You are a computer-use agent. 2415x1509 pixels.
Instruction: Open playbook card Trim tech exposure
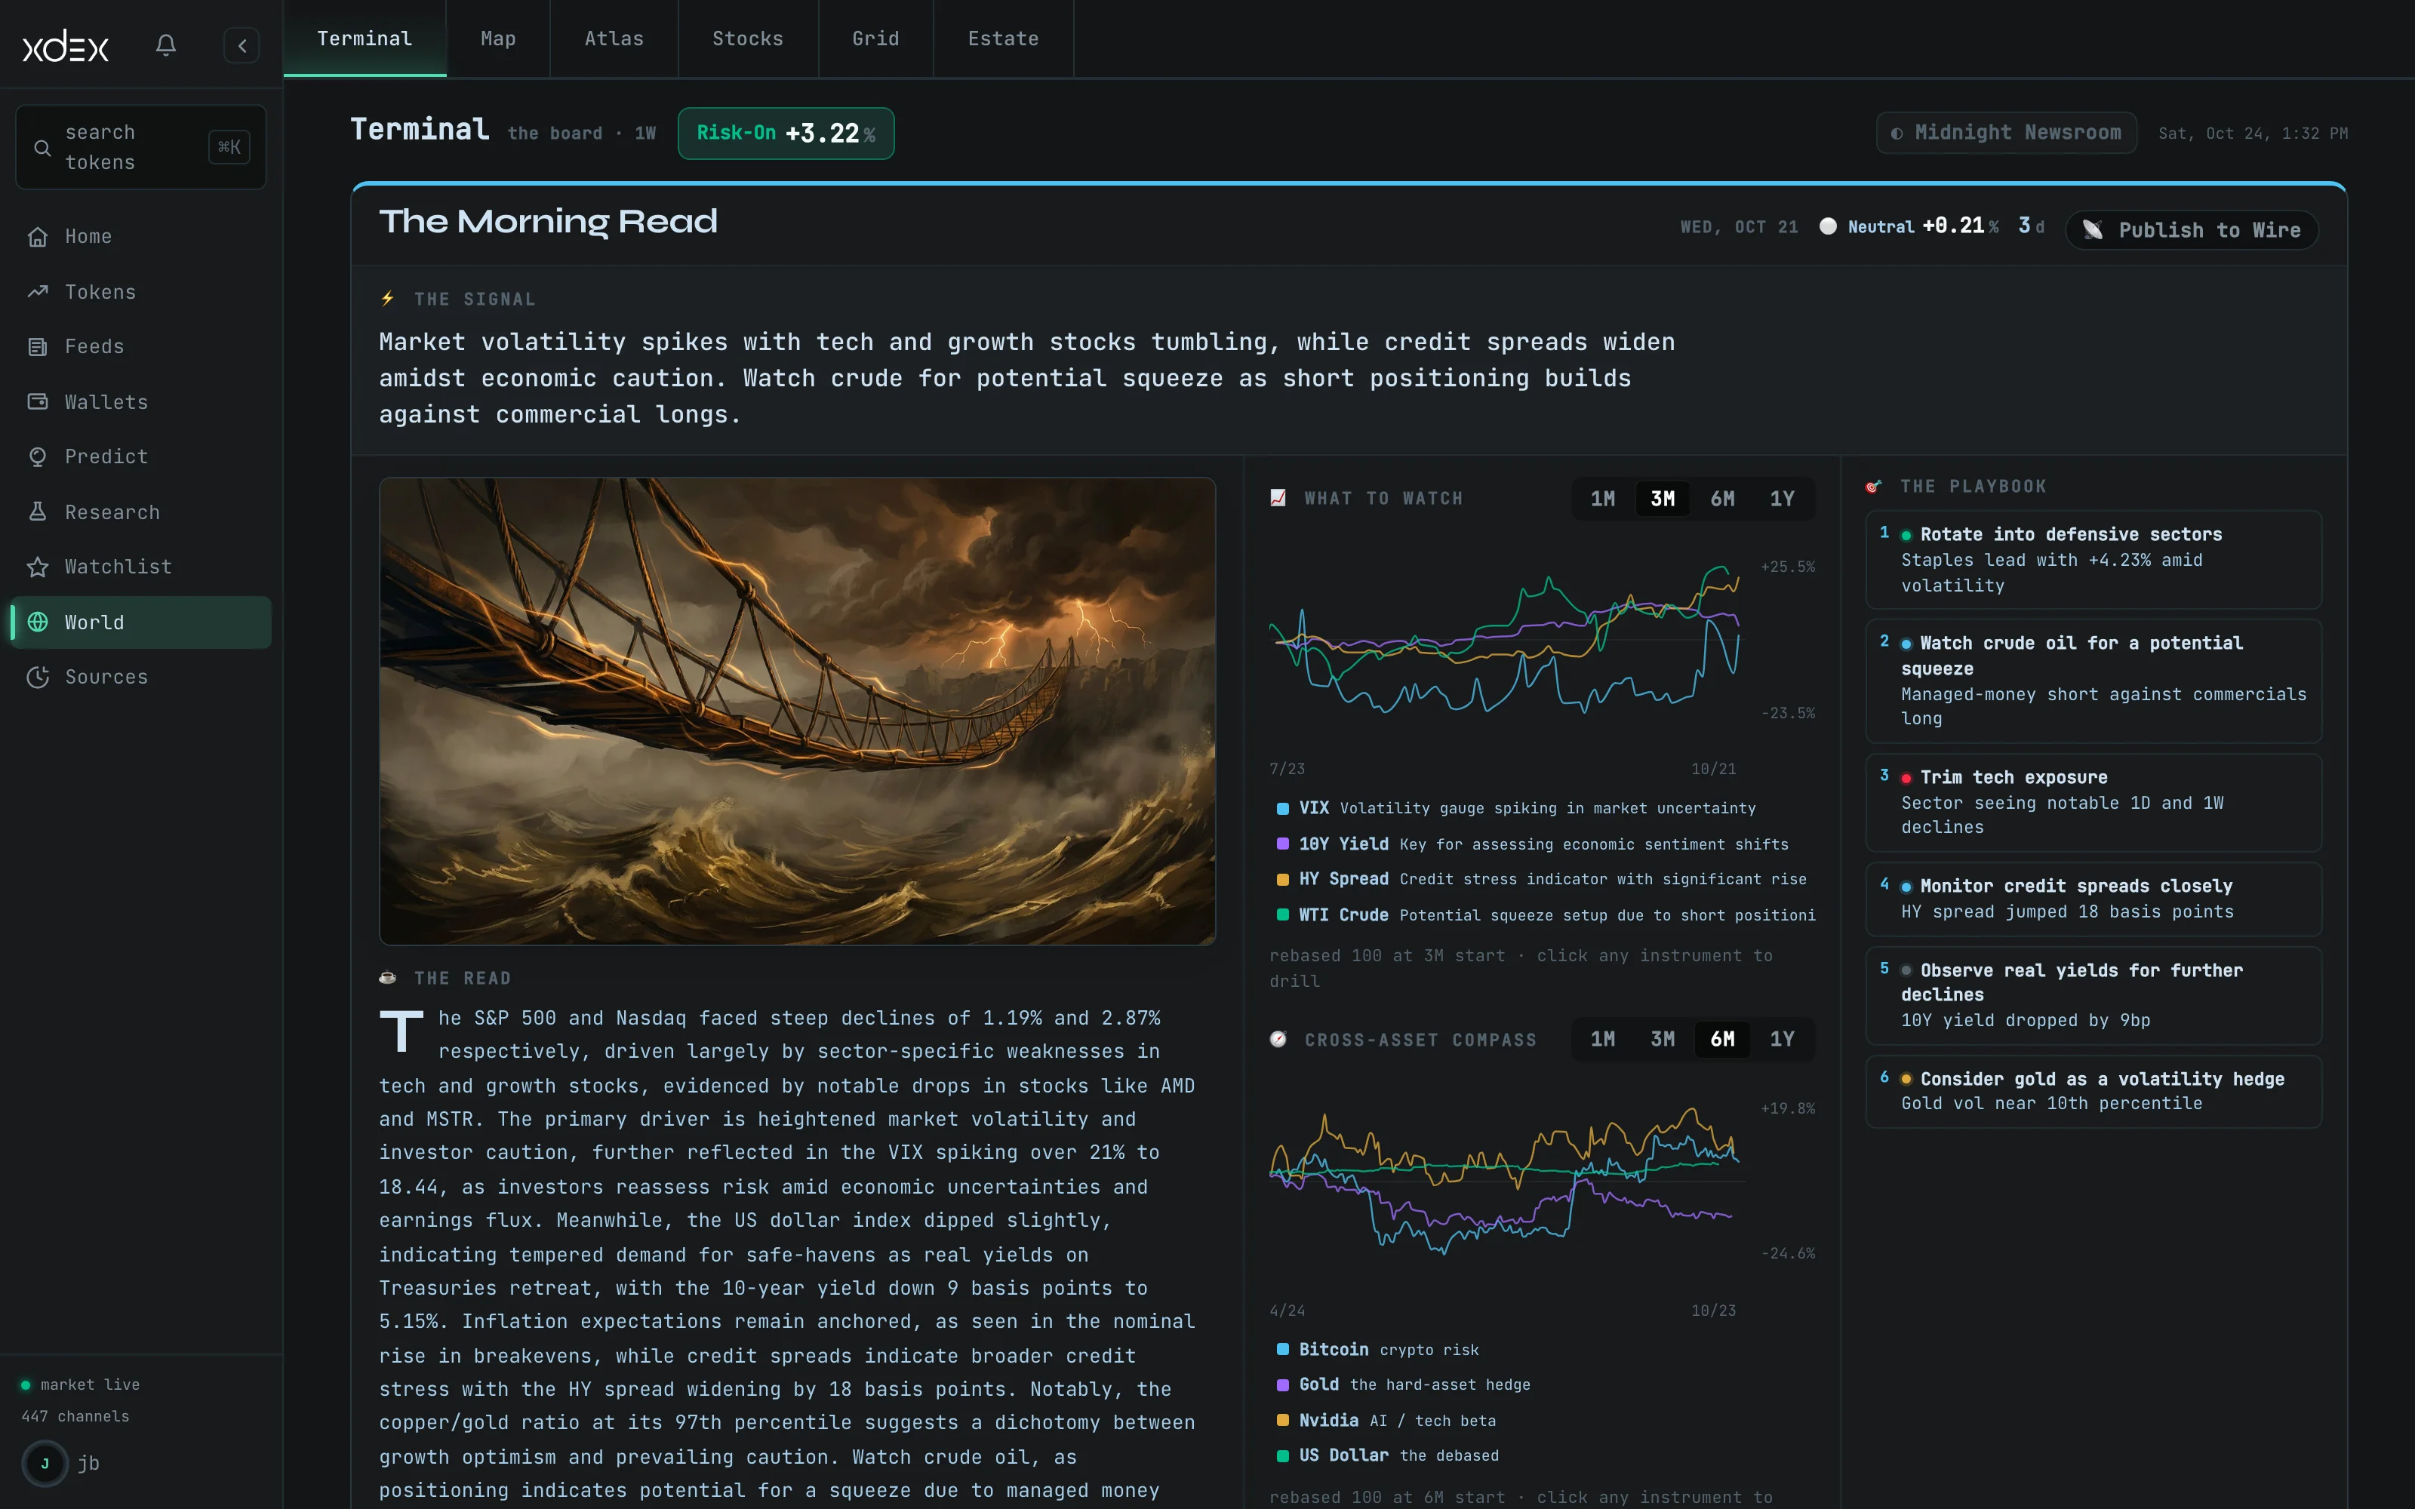[x=2093, y=802]
